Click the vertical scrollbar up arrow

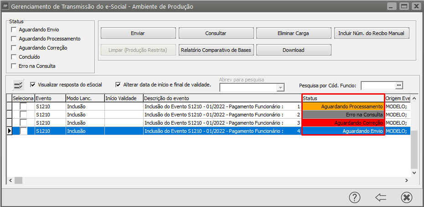414,99
